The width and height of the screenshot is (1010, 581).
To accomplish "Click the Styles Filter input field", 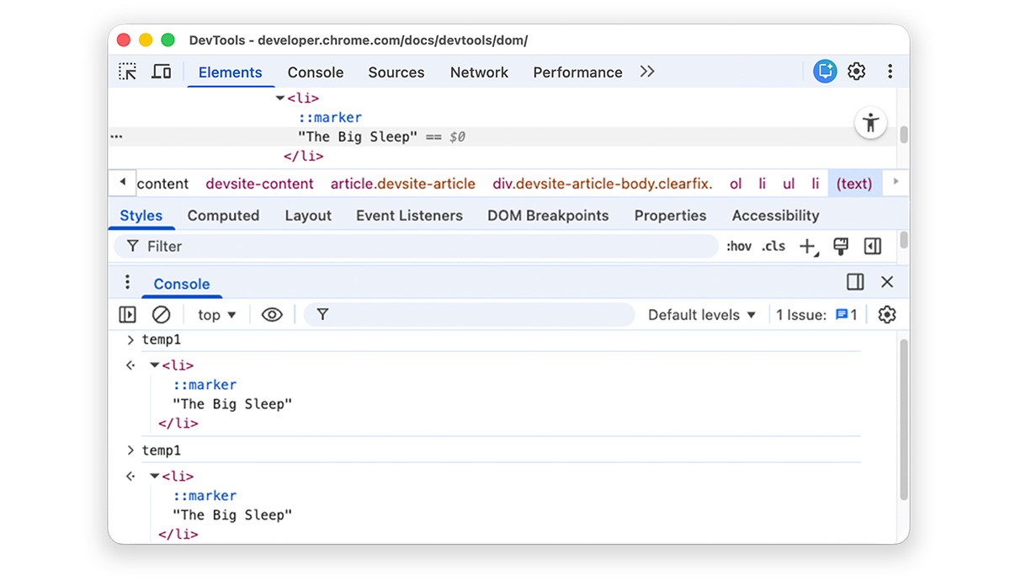I will (421, 247).
